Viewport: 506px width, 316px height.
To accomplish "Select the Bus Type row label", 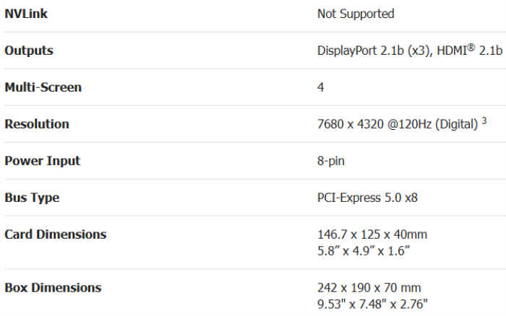I will pyautogui.click(x=32, y=198).
